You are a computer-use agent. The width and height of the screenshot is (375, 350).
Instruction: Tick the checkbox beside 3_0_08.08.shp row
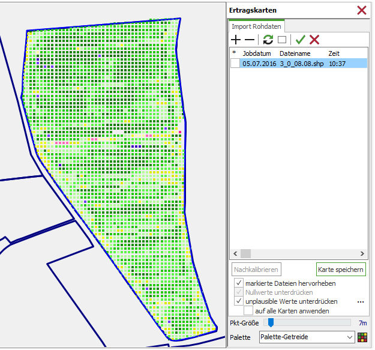coord(235,64)
